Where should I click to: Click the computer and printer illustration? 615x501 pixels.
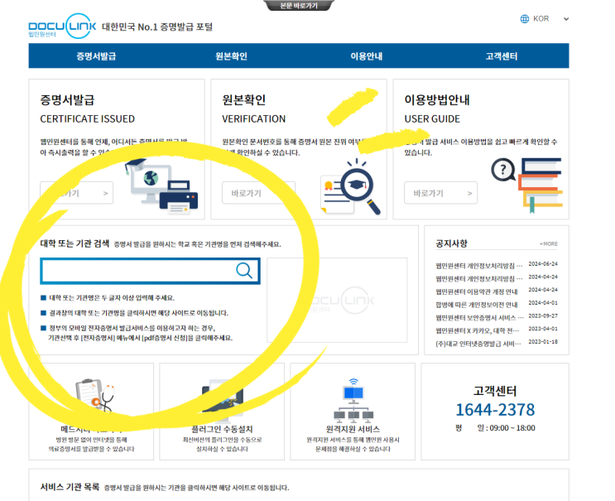[161, 186]
